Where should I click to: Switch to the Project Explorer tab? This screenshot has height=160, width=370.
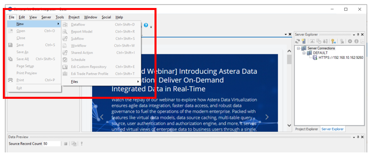306,129
